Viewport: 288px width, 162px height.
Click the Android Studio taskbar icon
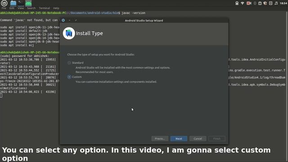point(28,3)
